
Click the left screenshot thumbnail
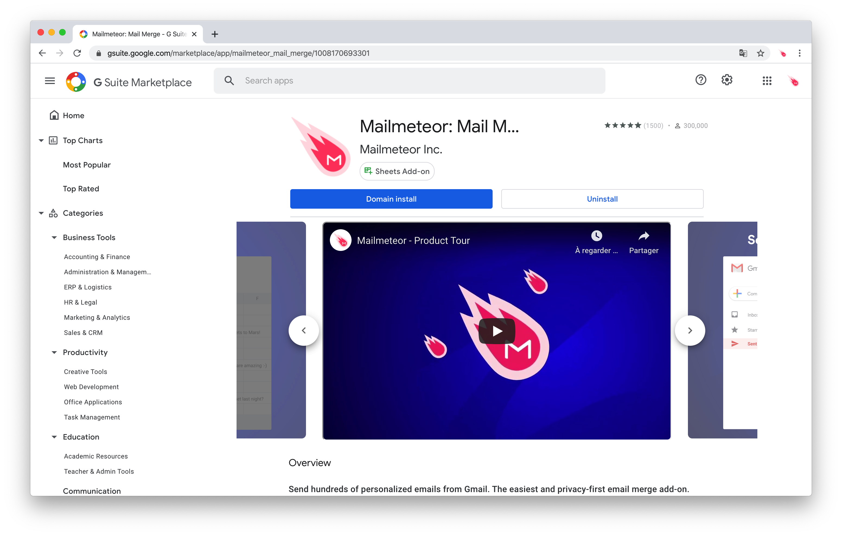click(x=271, y=330)
